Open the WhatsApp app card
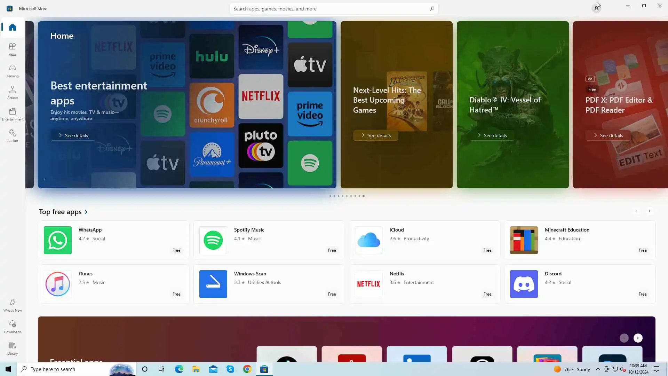The image size is (668, 376). point(113,240)
